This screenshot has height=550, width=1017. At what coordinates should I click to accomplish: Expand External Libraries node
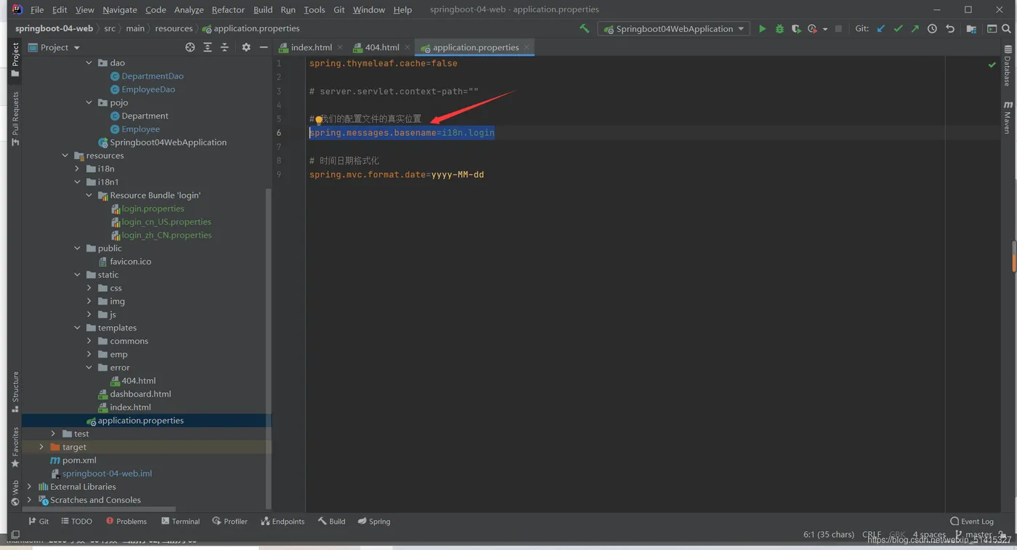[29, 487]
